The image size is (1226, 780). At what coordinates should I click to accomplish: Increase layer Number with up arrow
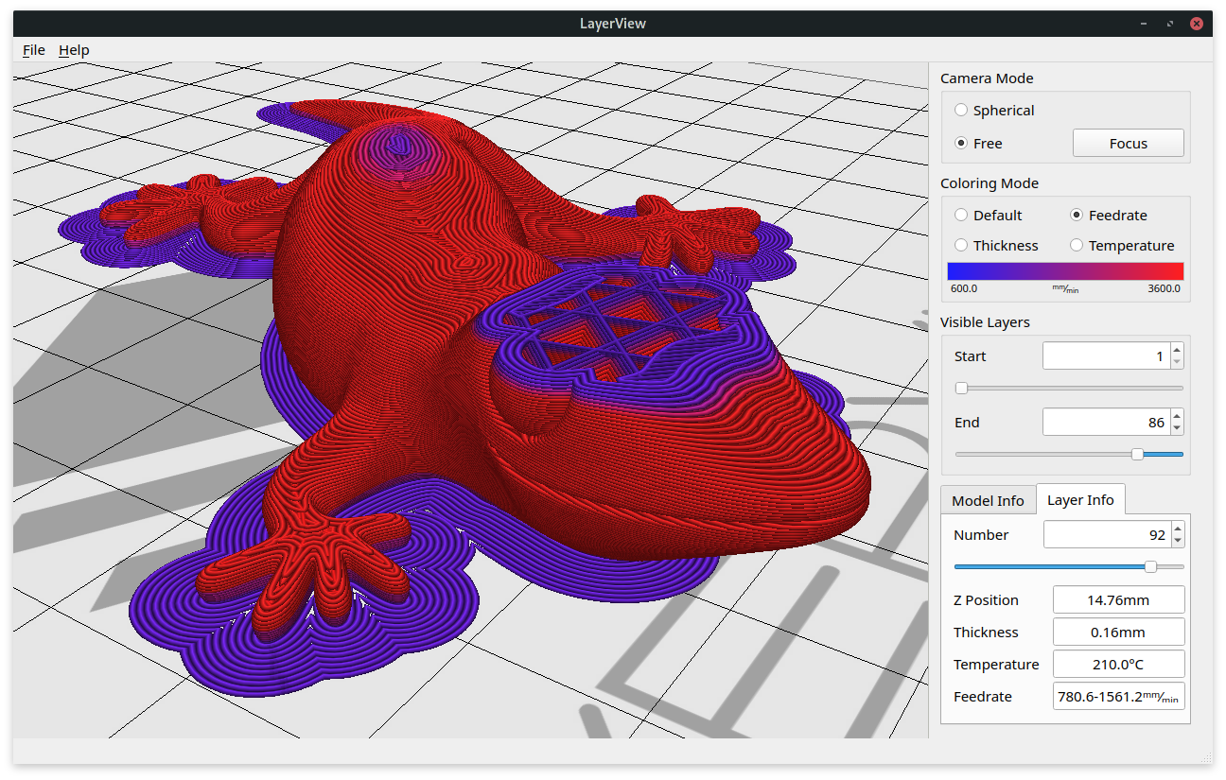coord(1178,529)
